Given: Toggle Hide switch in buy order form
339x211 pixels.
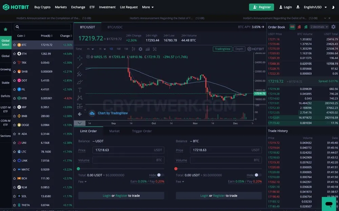Looking at the screenshot, I should (160, 175).
